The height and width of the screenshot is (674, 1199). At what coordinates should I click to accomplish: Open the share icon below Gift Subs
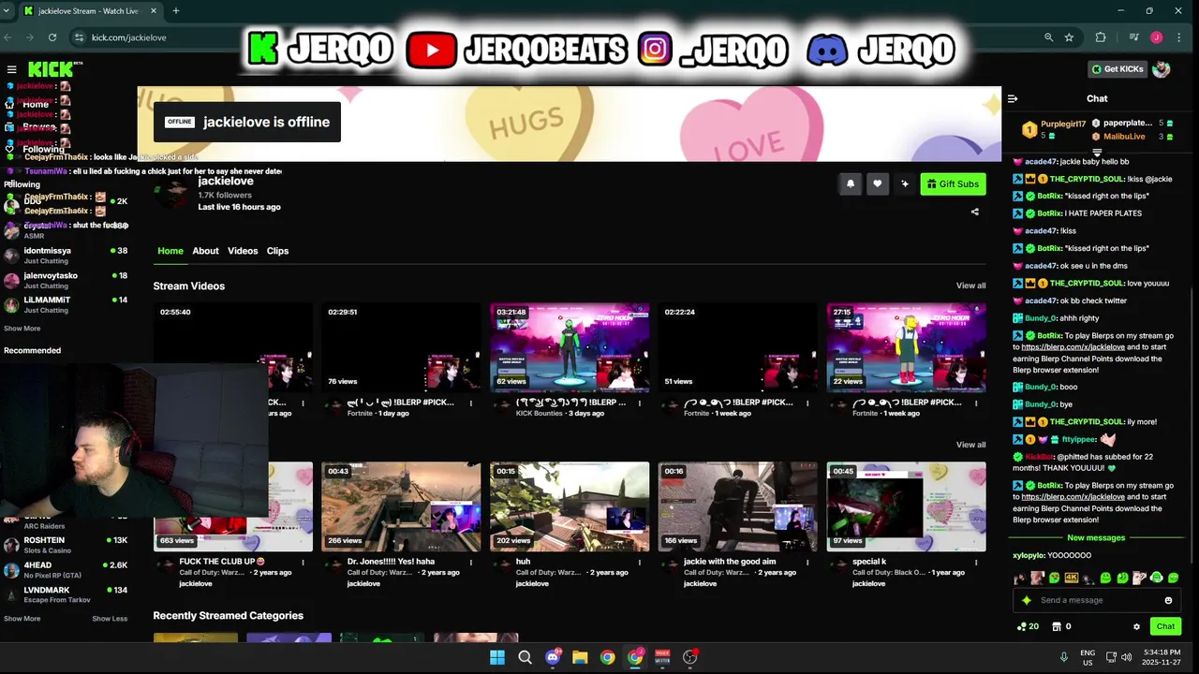point(975,212)
